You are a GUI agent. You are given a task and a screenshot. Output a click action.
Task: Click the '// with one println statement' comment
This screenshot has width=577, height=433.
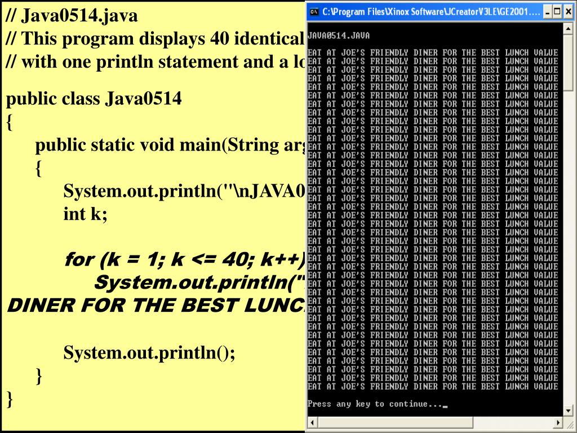pos(156,62)
